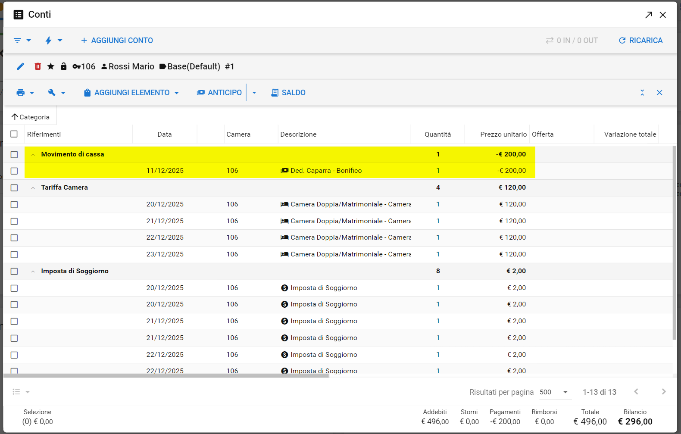Click the pencil edit account icon
Image resolution: width=681 pixels, height=434 pixels.
(x=20, y=66)
